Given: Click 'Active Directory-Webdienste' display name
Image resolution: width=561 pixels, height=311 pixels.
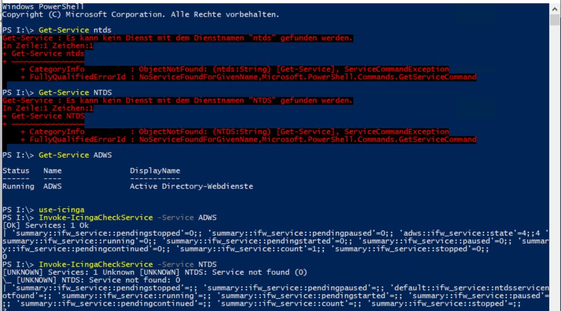Looking at the screenshot, I should pyautogui.click(x=191, y=186).
